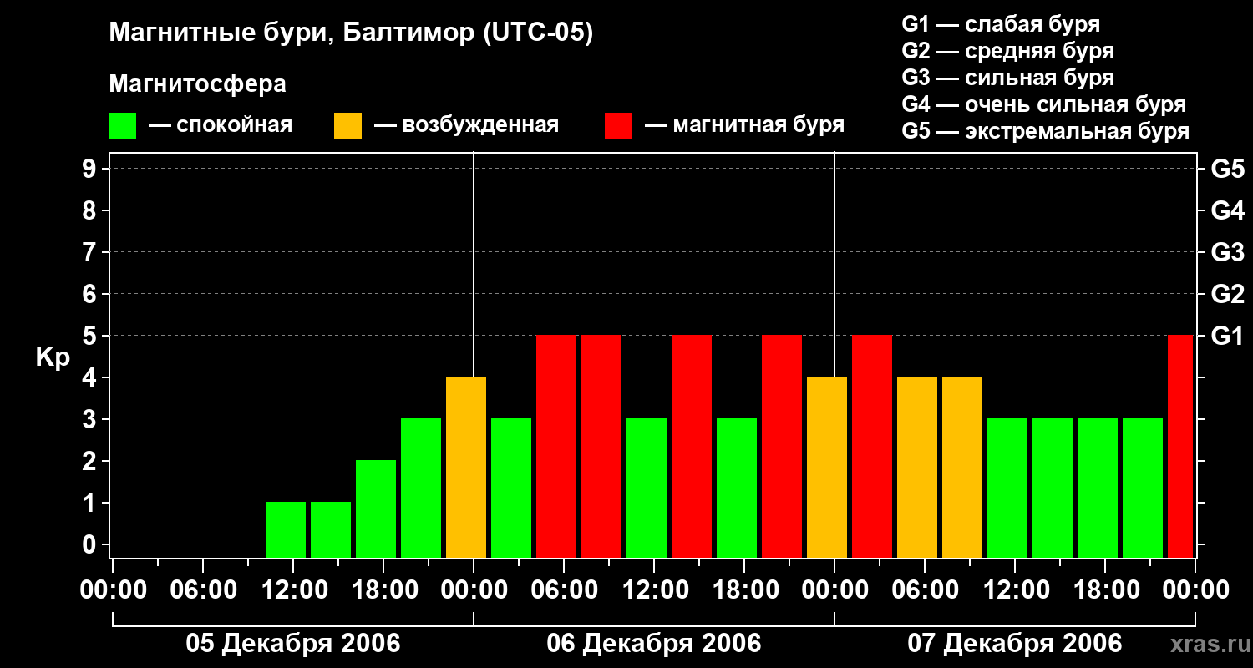Click the orange Kp 4 bar crossing midnight into 07 Декабря

pos(827,467)
